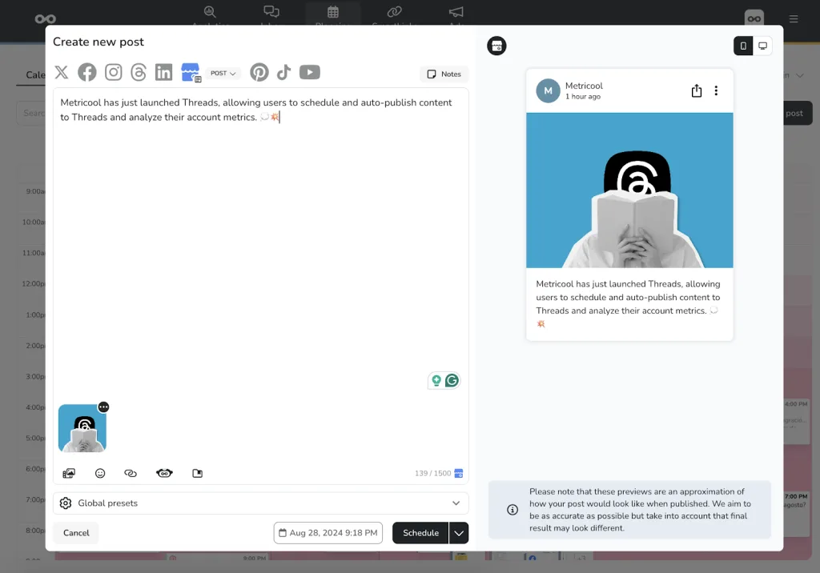Screen dimensions: 820x573
Task: Select the Threads network icon
Action: [139, 72]
